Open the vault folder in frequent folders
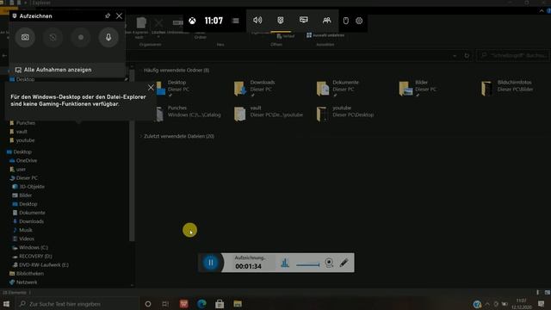This screenshot has height=310, width=551. 269,113
